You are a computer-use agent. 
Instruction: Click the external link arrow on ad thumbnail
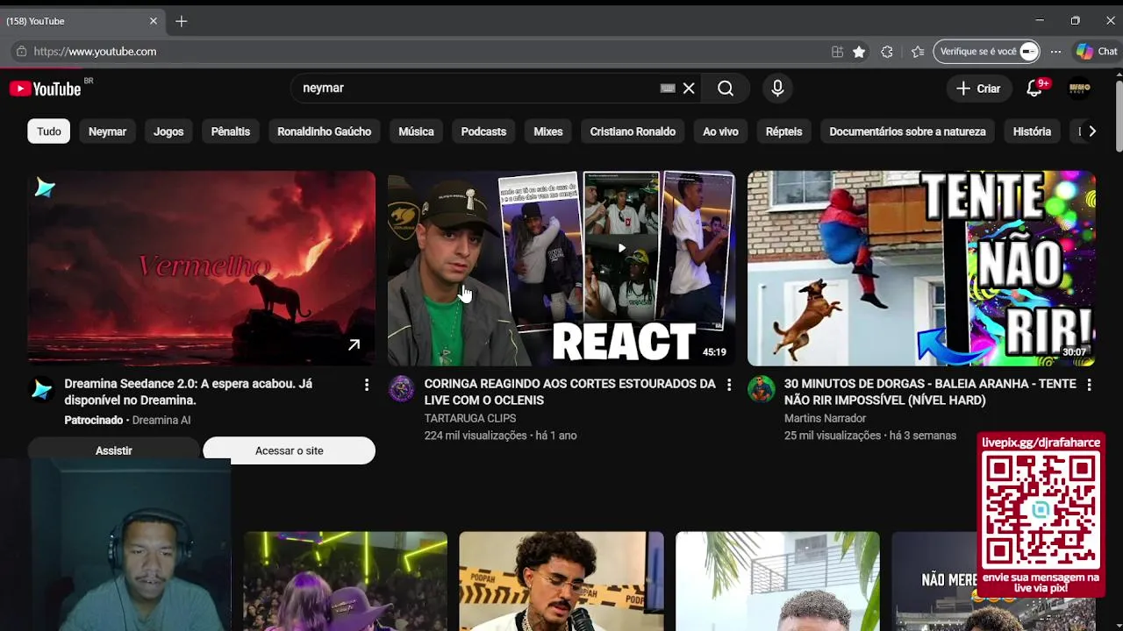(x=354, y=345)
